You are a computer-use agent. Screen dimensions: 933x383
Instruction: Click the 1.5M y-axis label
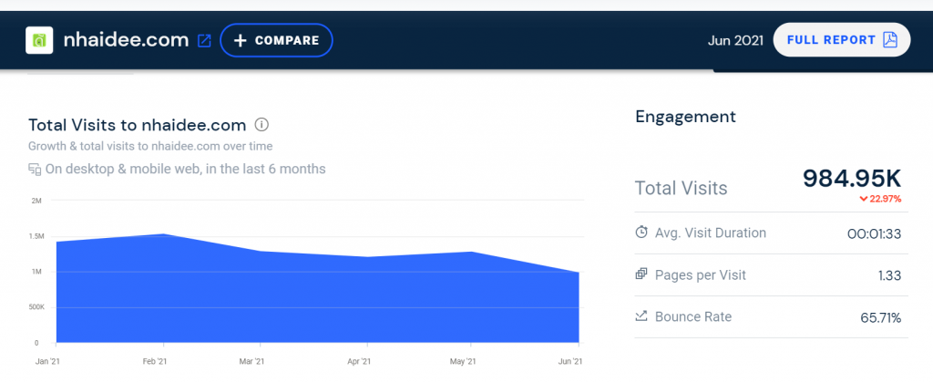point(36,236)
